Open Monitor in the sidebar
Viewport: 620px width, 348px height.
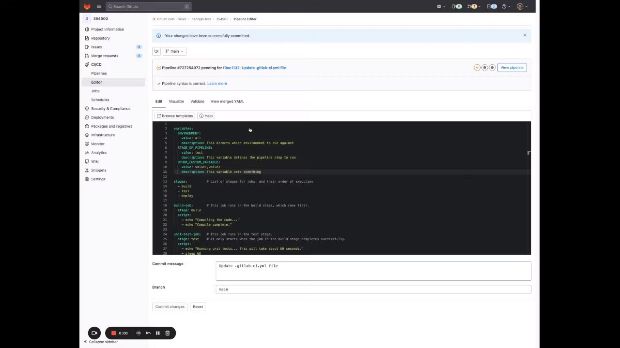tap(97, 144)
